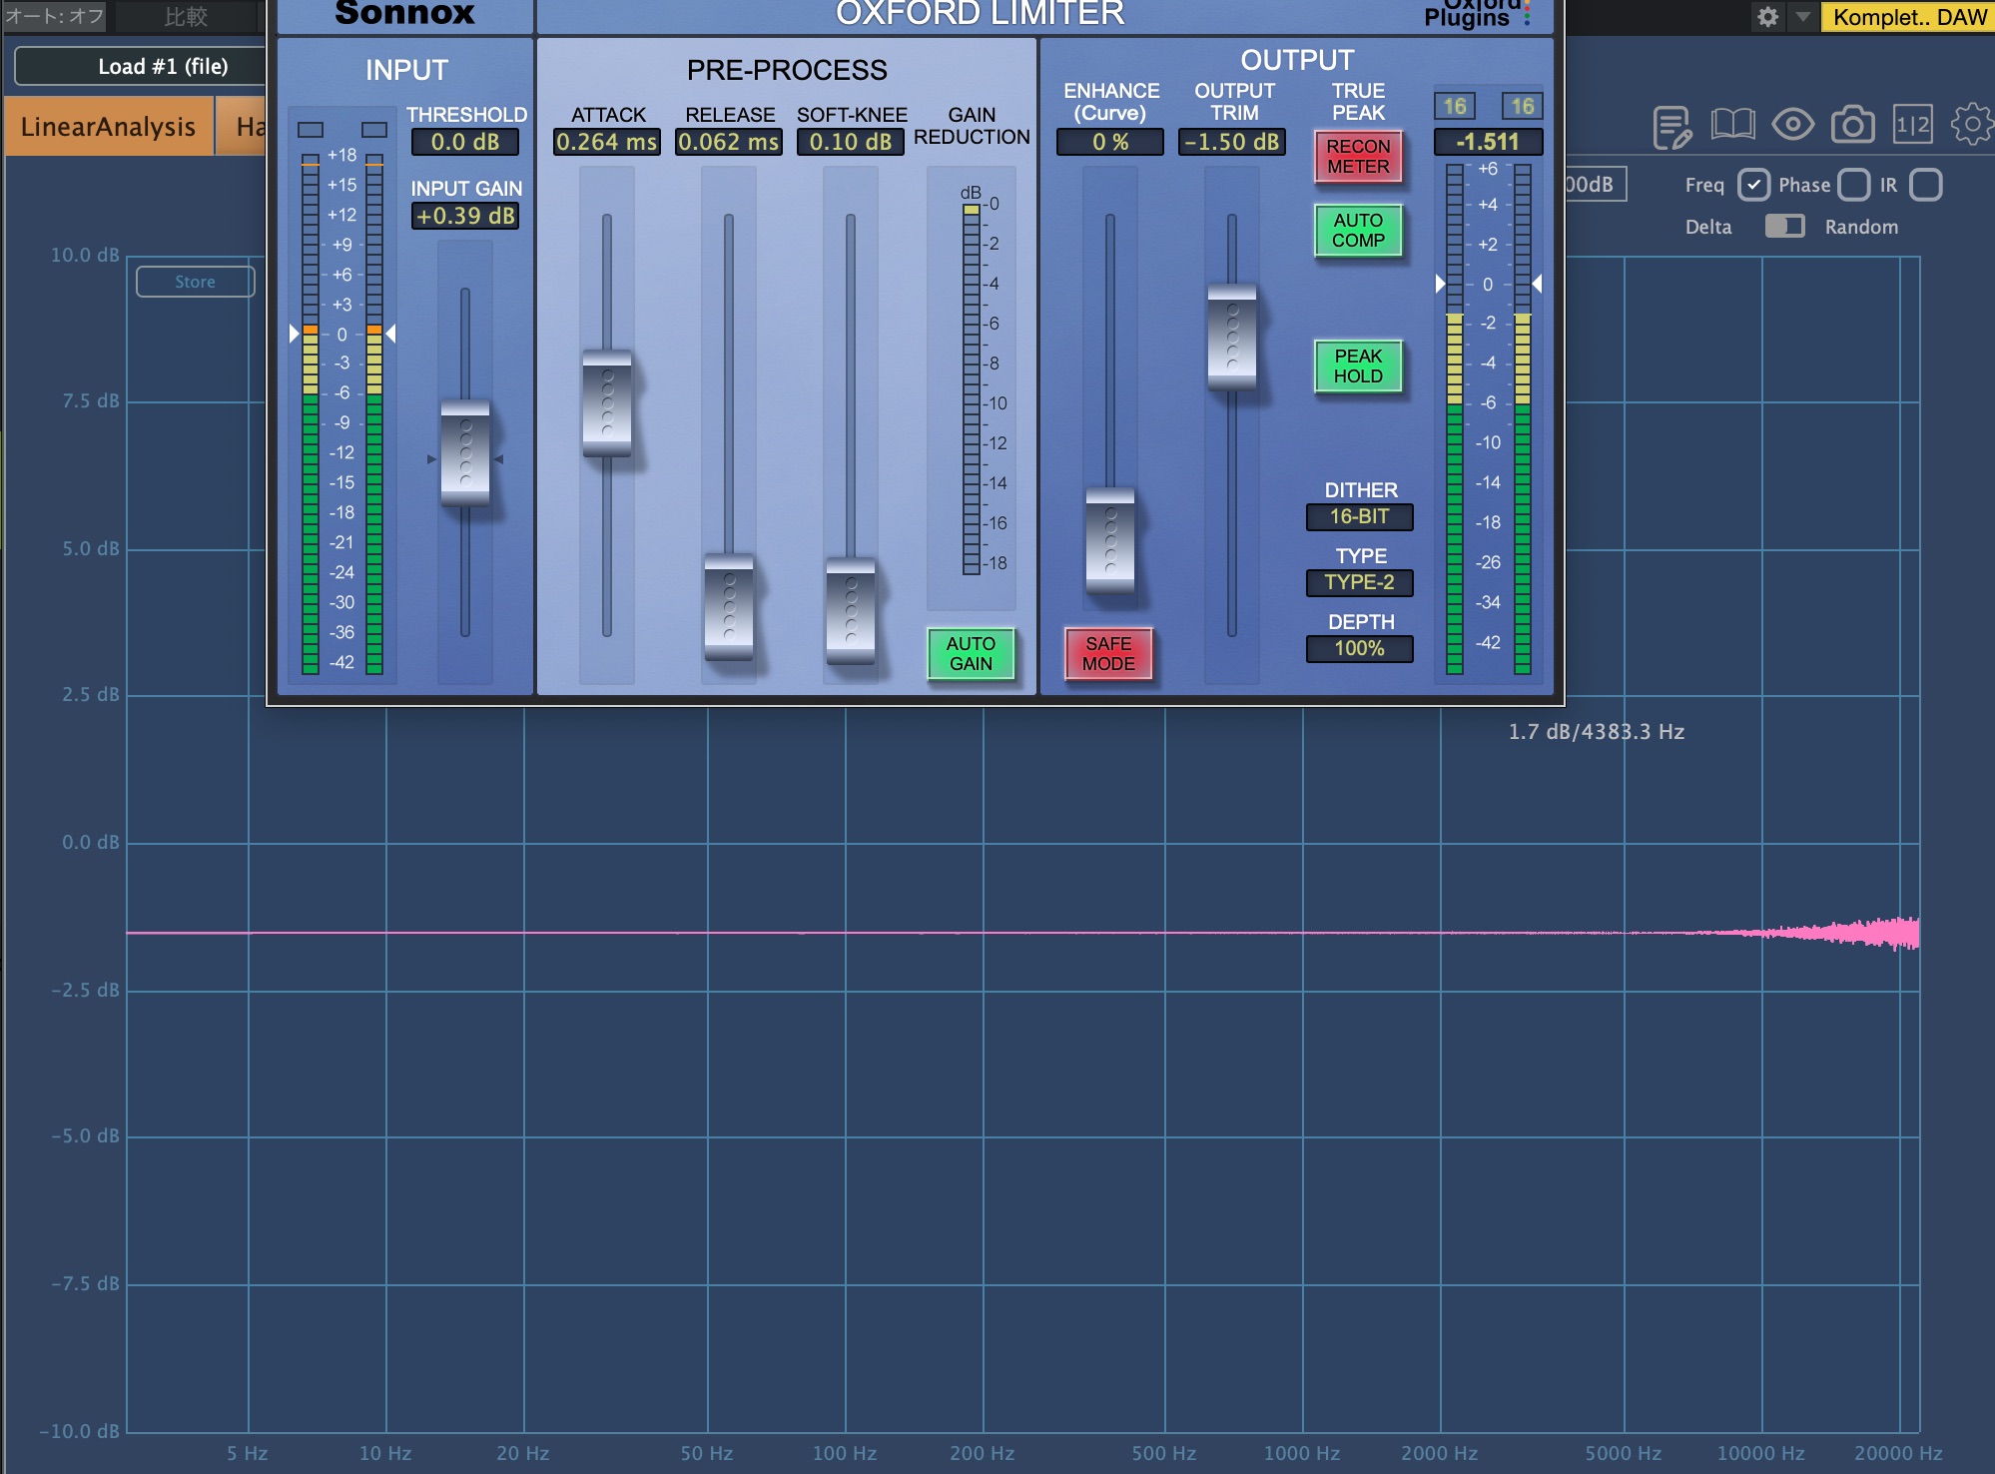Uncheck the Freq checkbox
Viewport: 1995px width, 1474px height.
1753,185
